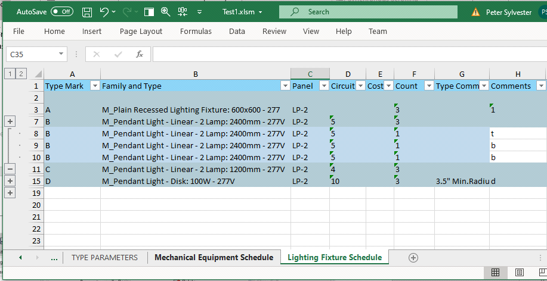Toggle the AutoSave switch
The height and width of the screenshot is (281, 547).
click(62, 11)
